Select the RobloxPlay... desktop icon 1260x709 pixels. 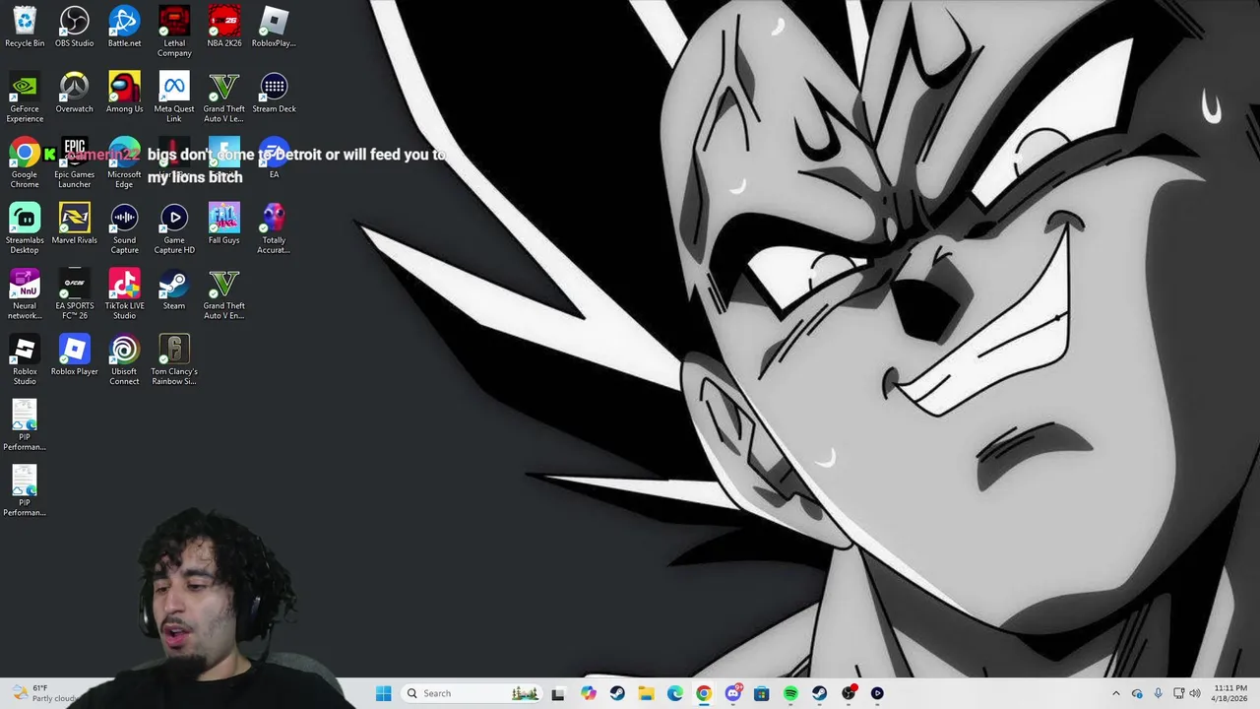274,27
